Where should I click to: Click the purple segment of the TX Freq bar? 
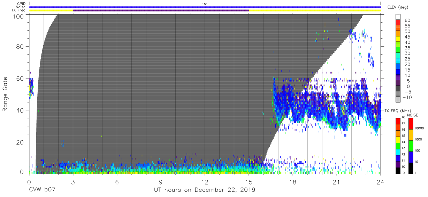[x=161, y=10]
